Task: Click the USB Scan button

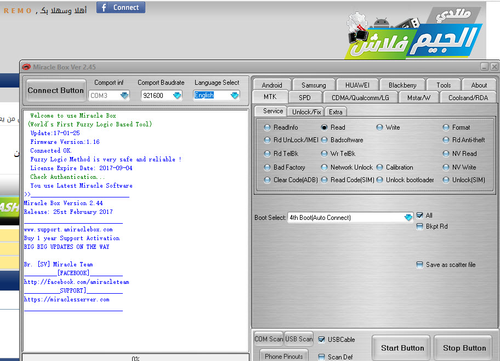Action: 299,339
